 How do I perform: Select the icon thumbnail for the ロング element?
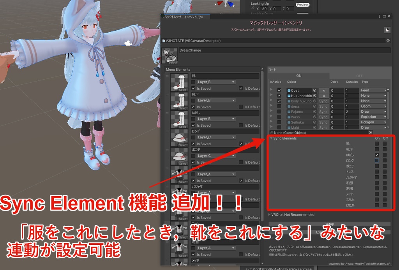179,138
